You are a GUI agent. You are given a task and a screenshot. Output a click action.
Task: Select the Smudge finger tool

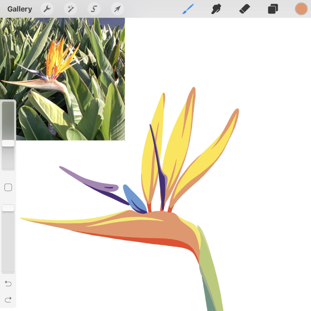pos(216,9)
